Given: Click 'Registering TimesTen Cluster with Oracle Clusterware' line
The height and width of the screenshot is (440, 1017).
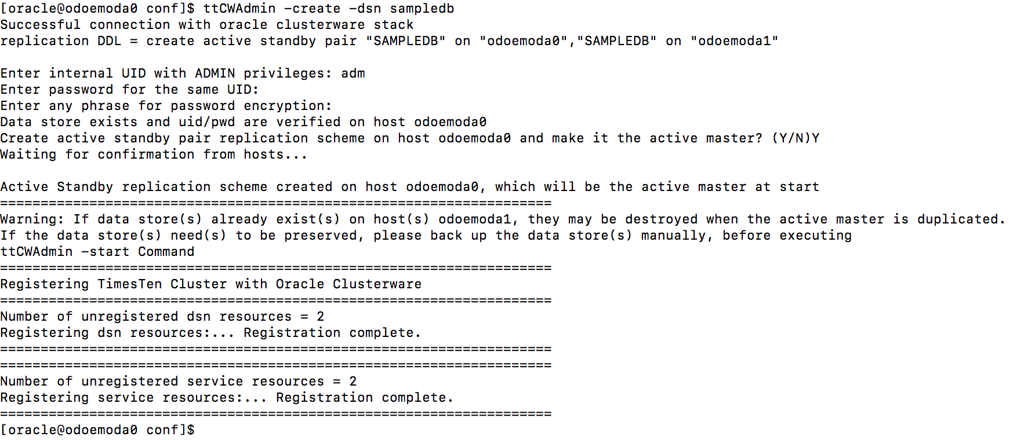Looking at the screenshot, I should (211, 284).
